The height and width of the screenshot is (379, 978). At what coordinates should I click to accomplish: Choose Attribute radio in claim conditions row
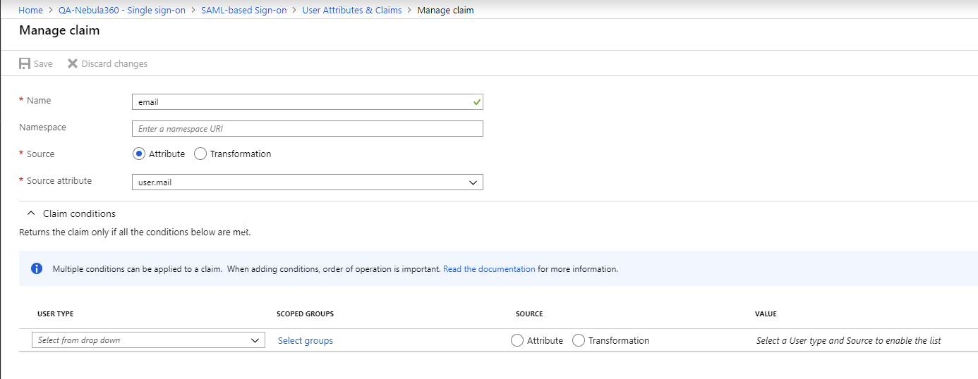click(x=517, y=340)
